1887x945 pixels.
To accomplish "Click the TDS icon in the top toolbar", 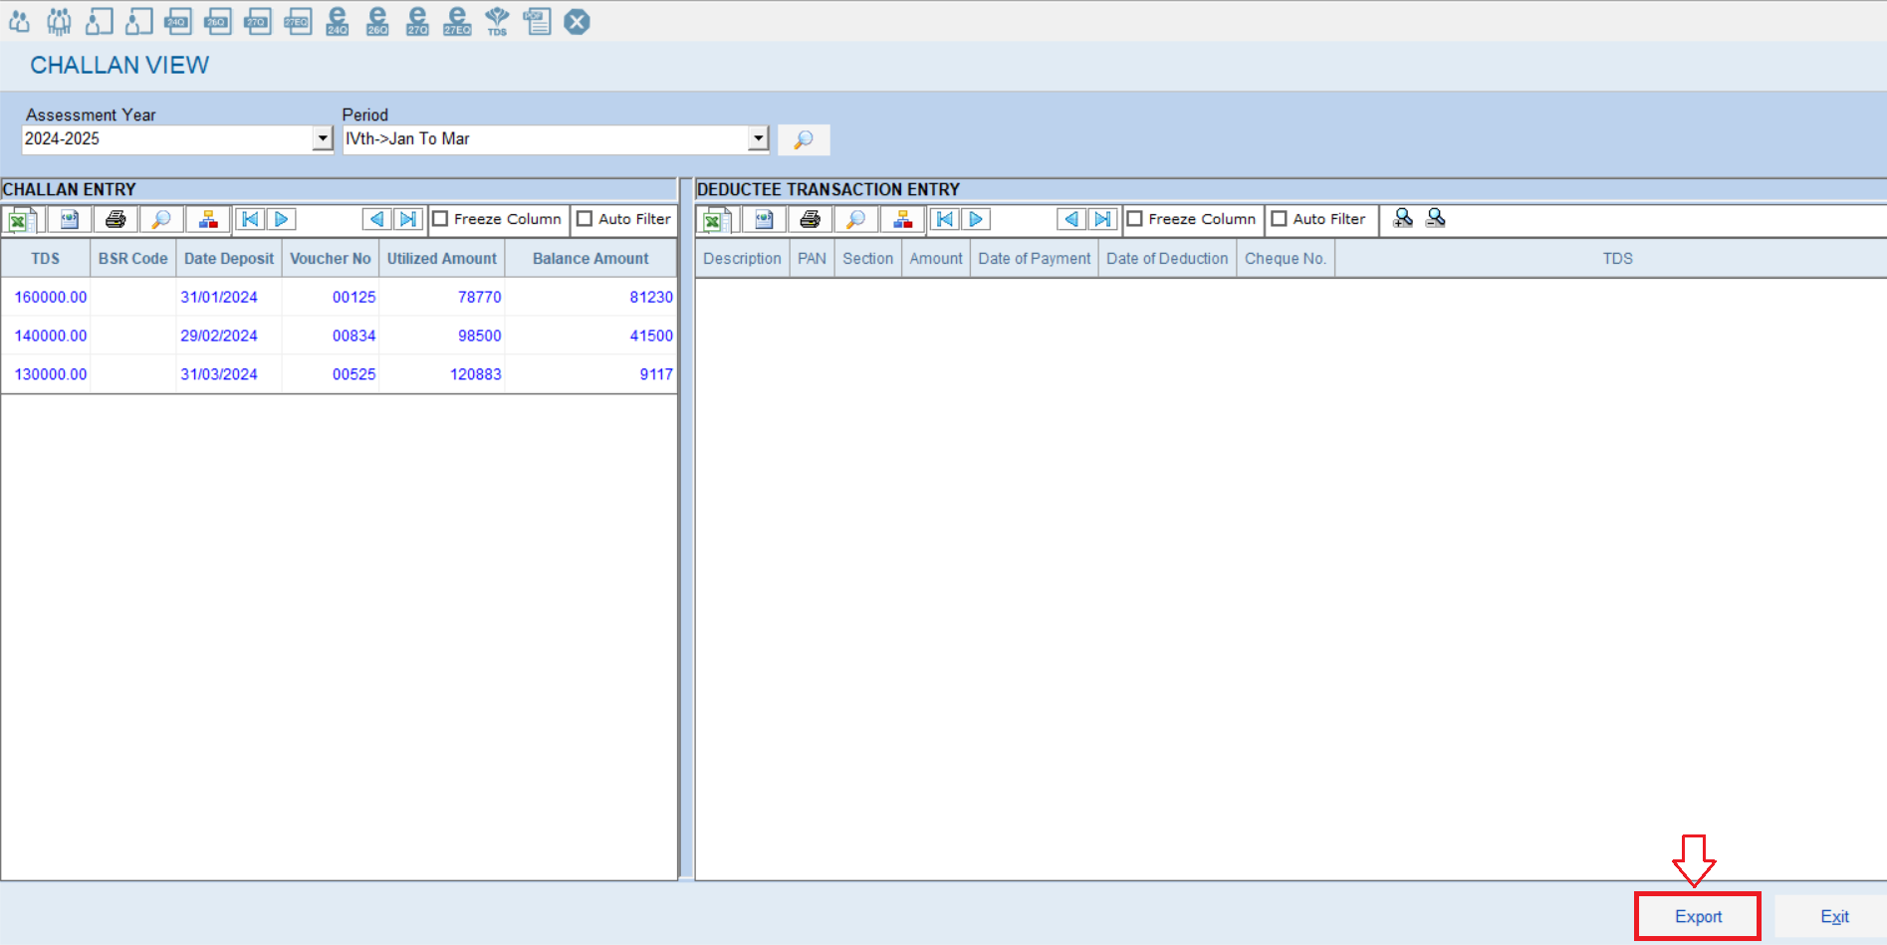I will [497, 21].
